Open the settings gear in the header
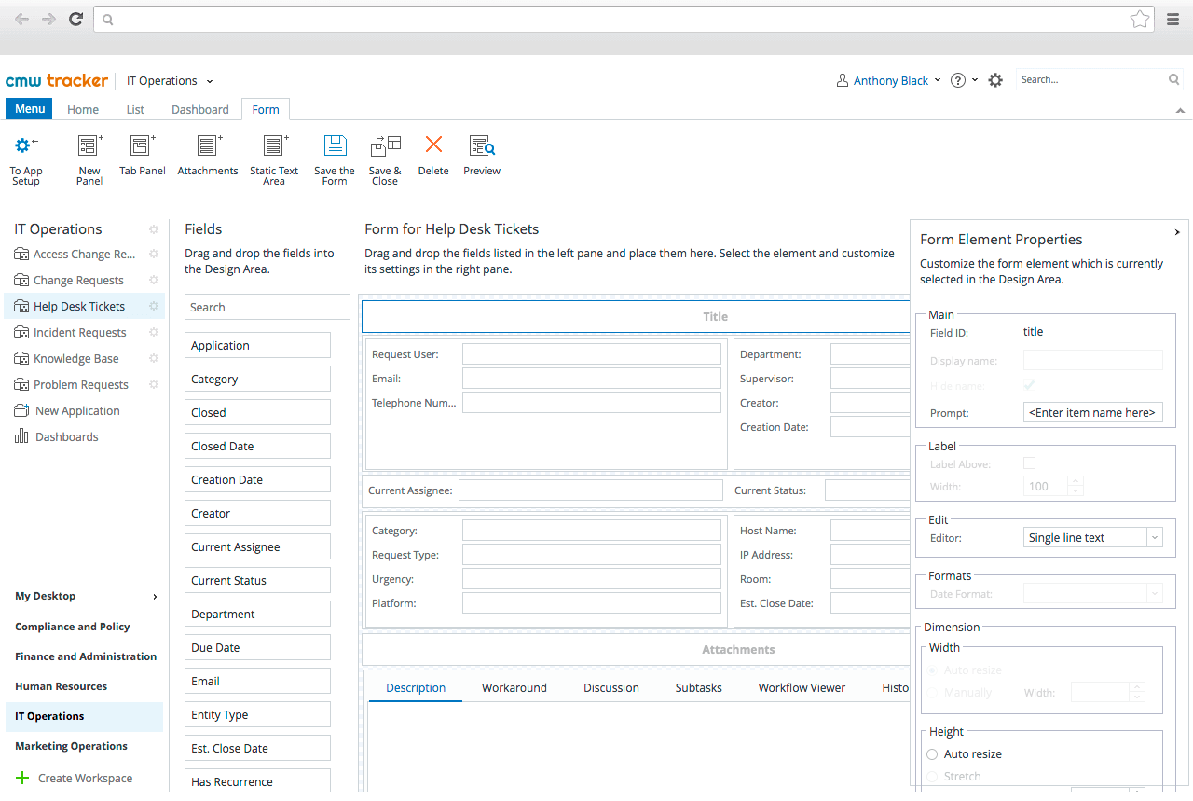This screenshot has width=1193, height=801. 995,80
